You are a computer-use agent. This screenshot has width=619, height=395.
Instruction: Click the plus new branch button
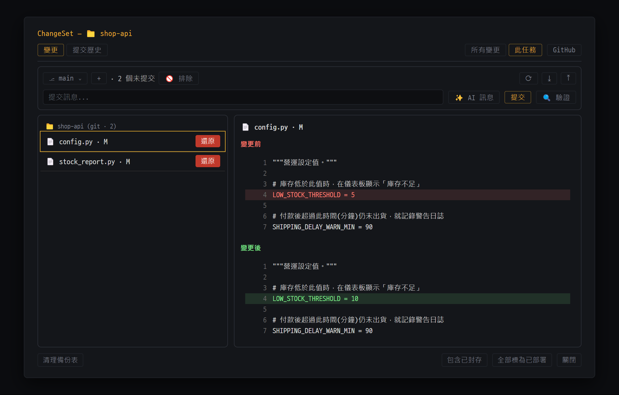99,78
